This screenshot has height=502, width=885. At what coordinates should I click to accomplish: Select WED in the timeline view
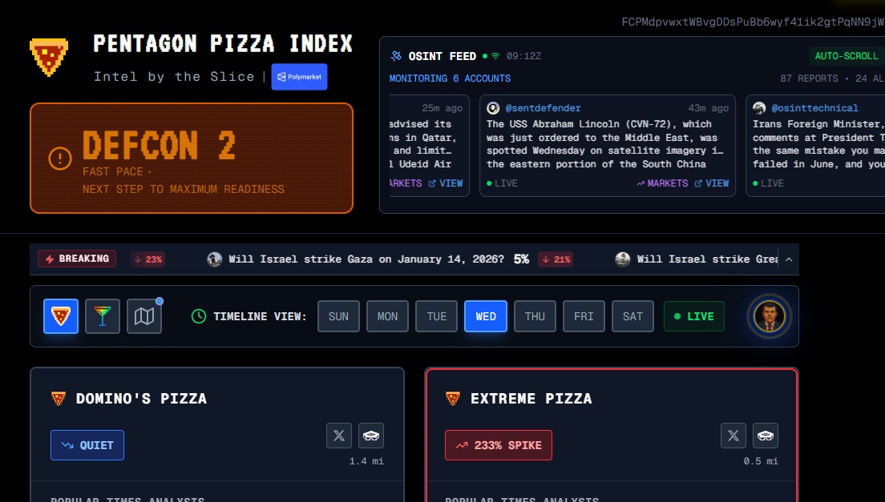(x=486, y=316)
